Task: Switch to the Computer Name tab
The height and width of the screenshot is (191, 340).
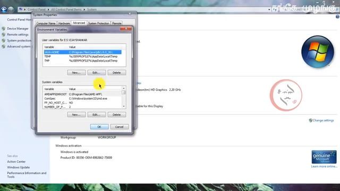Action: (x=46, y=23)
